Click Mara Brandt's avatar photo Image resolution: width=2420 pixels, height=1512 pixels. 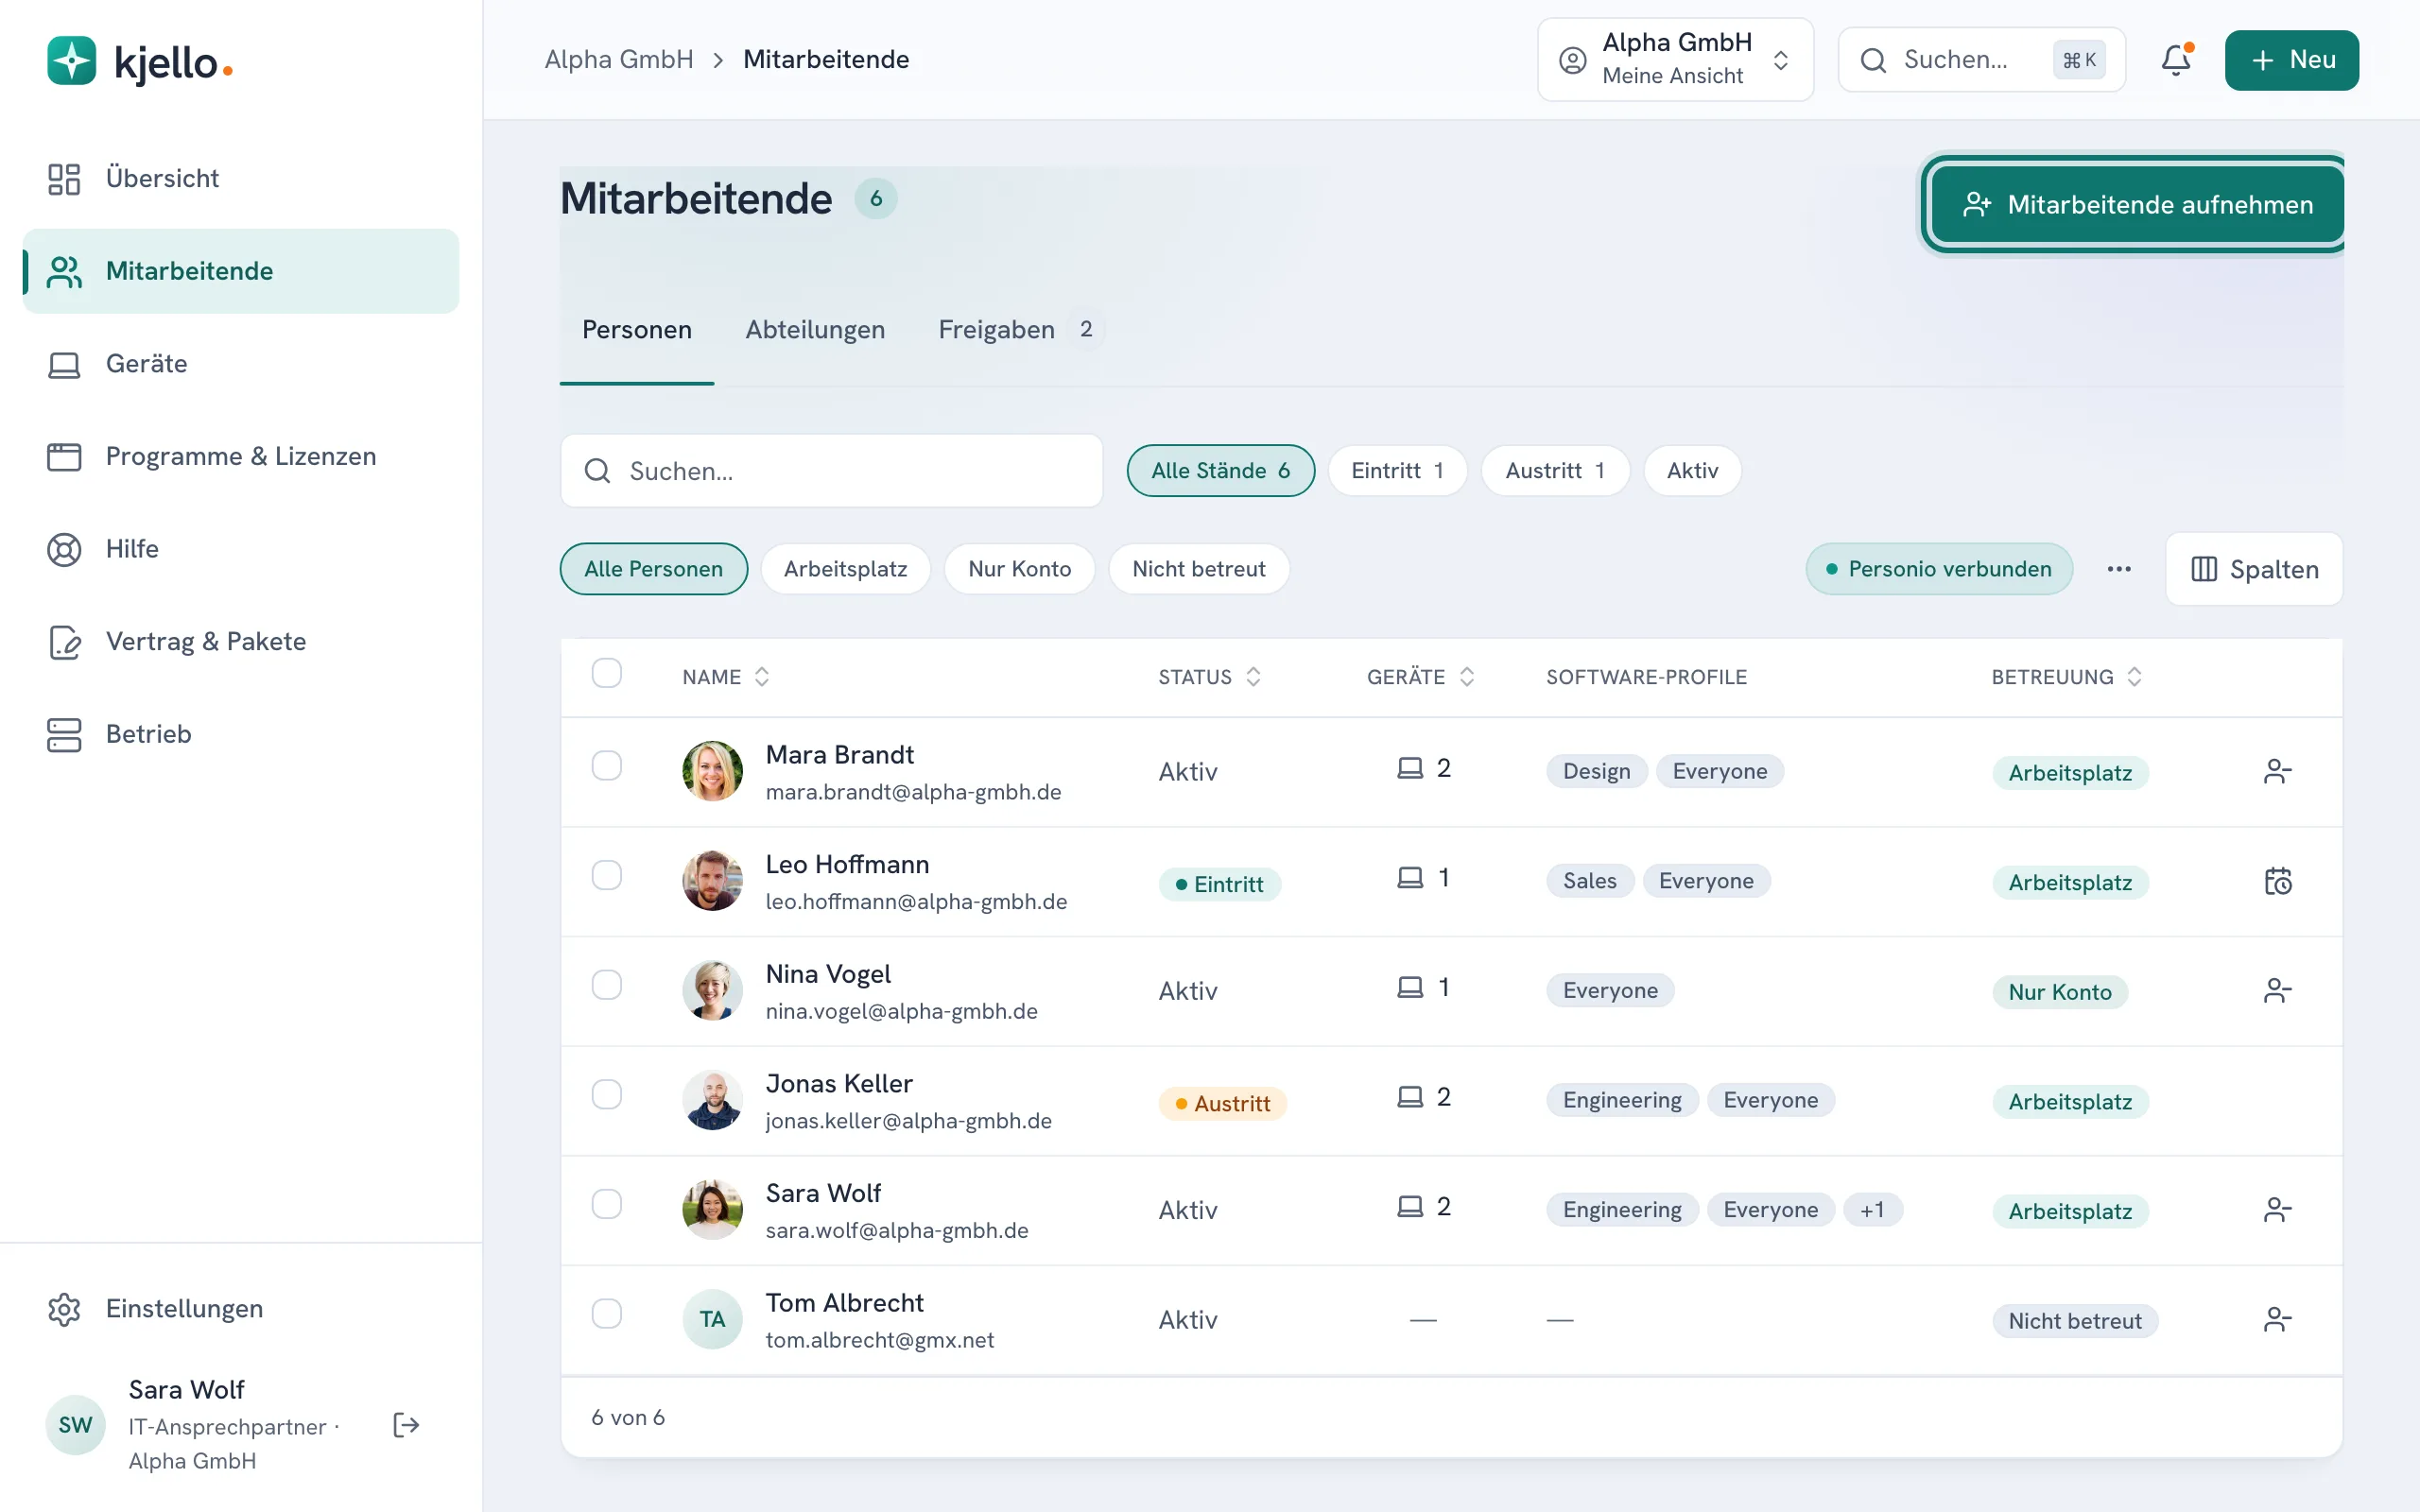[x=712, y=771]
